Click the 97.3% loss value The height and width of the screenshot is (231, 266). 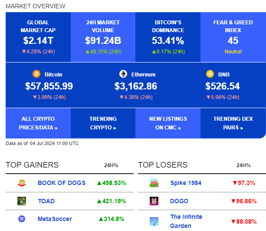(x=244, y=183)
